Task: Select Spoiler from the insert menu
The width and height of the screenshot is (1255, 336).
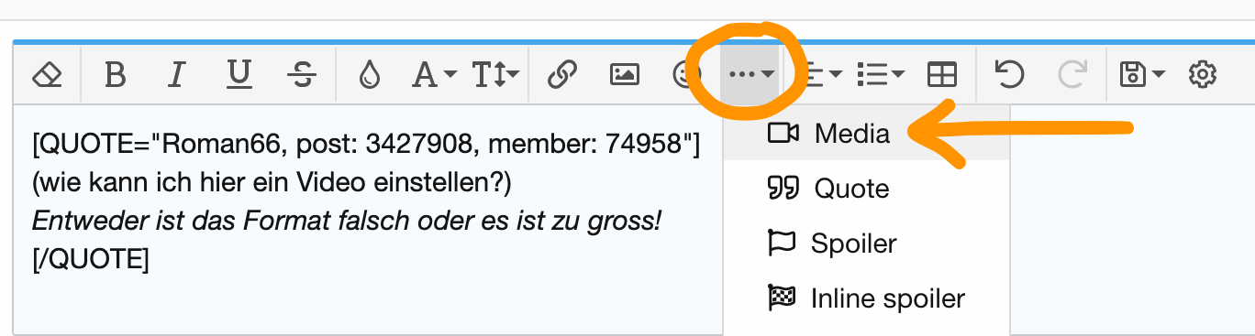Action: click(x=866, y=244)
